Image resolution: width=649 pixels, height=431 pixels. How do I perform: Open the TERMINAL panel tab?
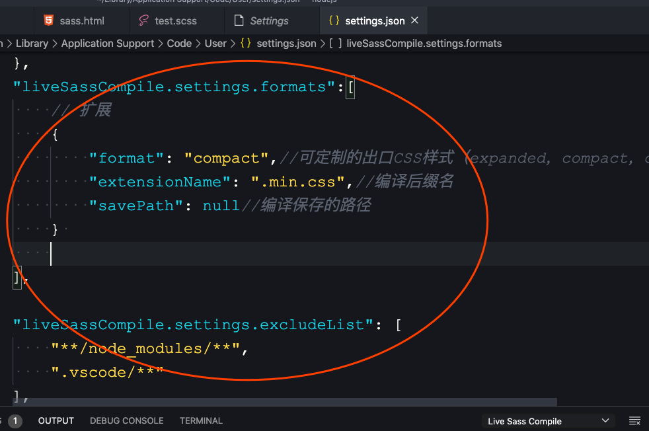coord(201,420)
